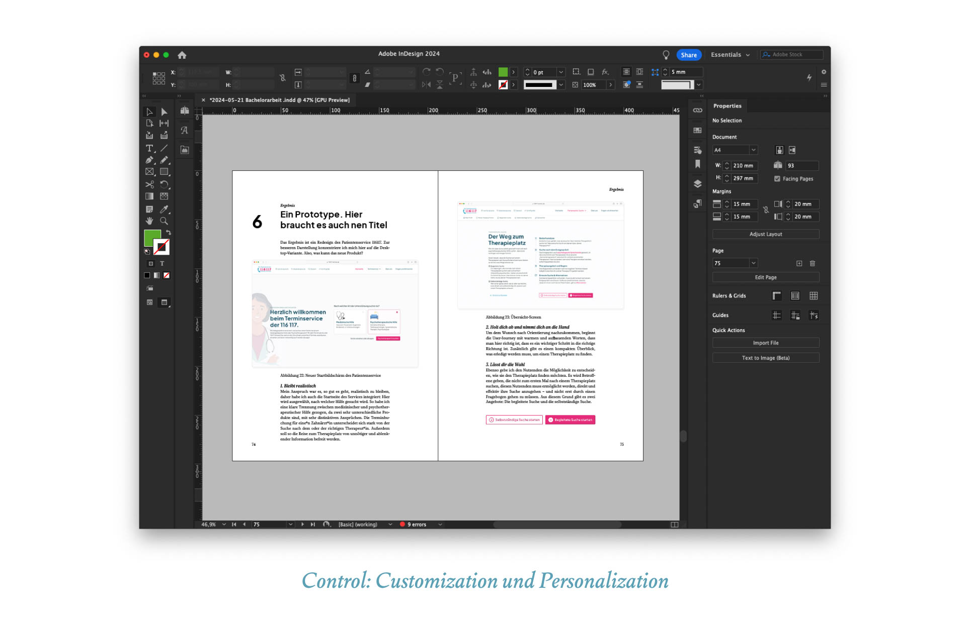Click the lightbulb Discover icon
The height and width of the screenshot is (626, 970).
(x=666, y=55)
